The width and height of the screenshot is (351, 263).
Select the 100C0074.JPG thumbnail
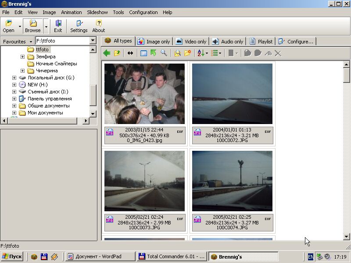[x=233, y=181]
